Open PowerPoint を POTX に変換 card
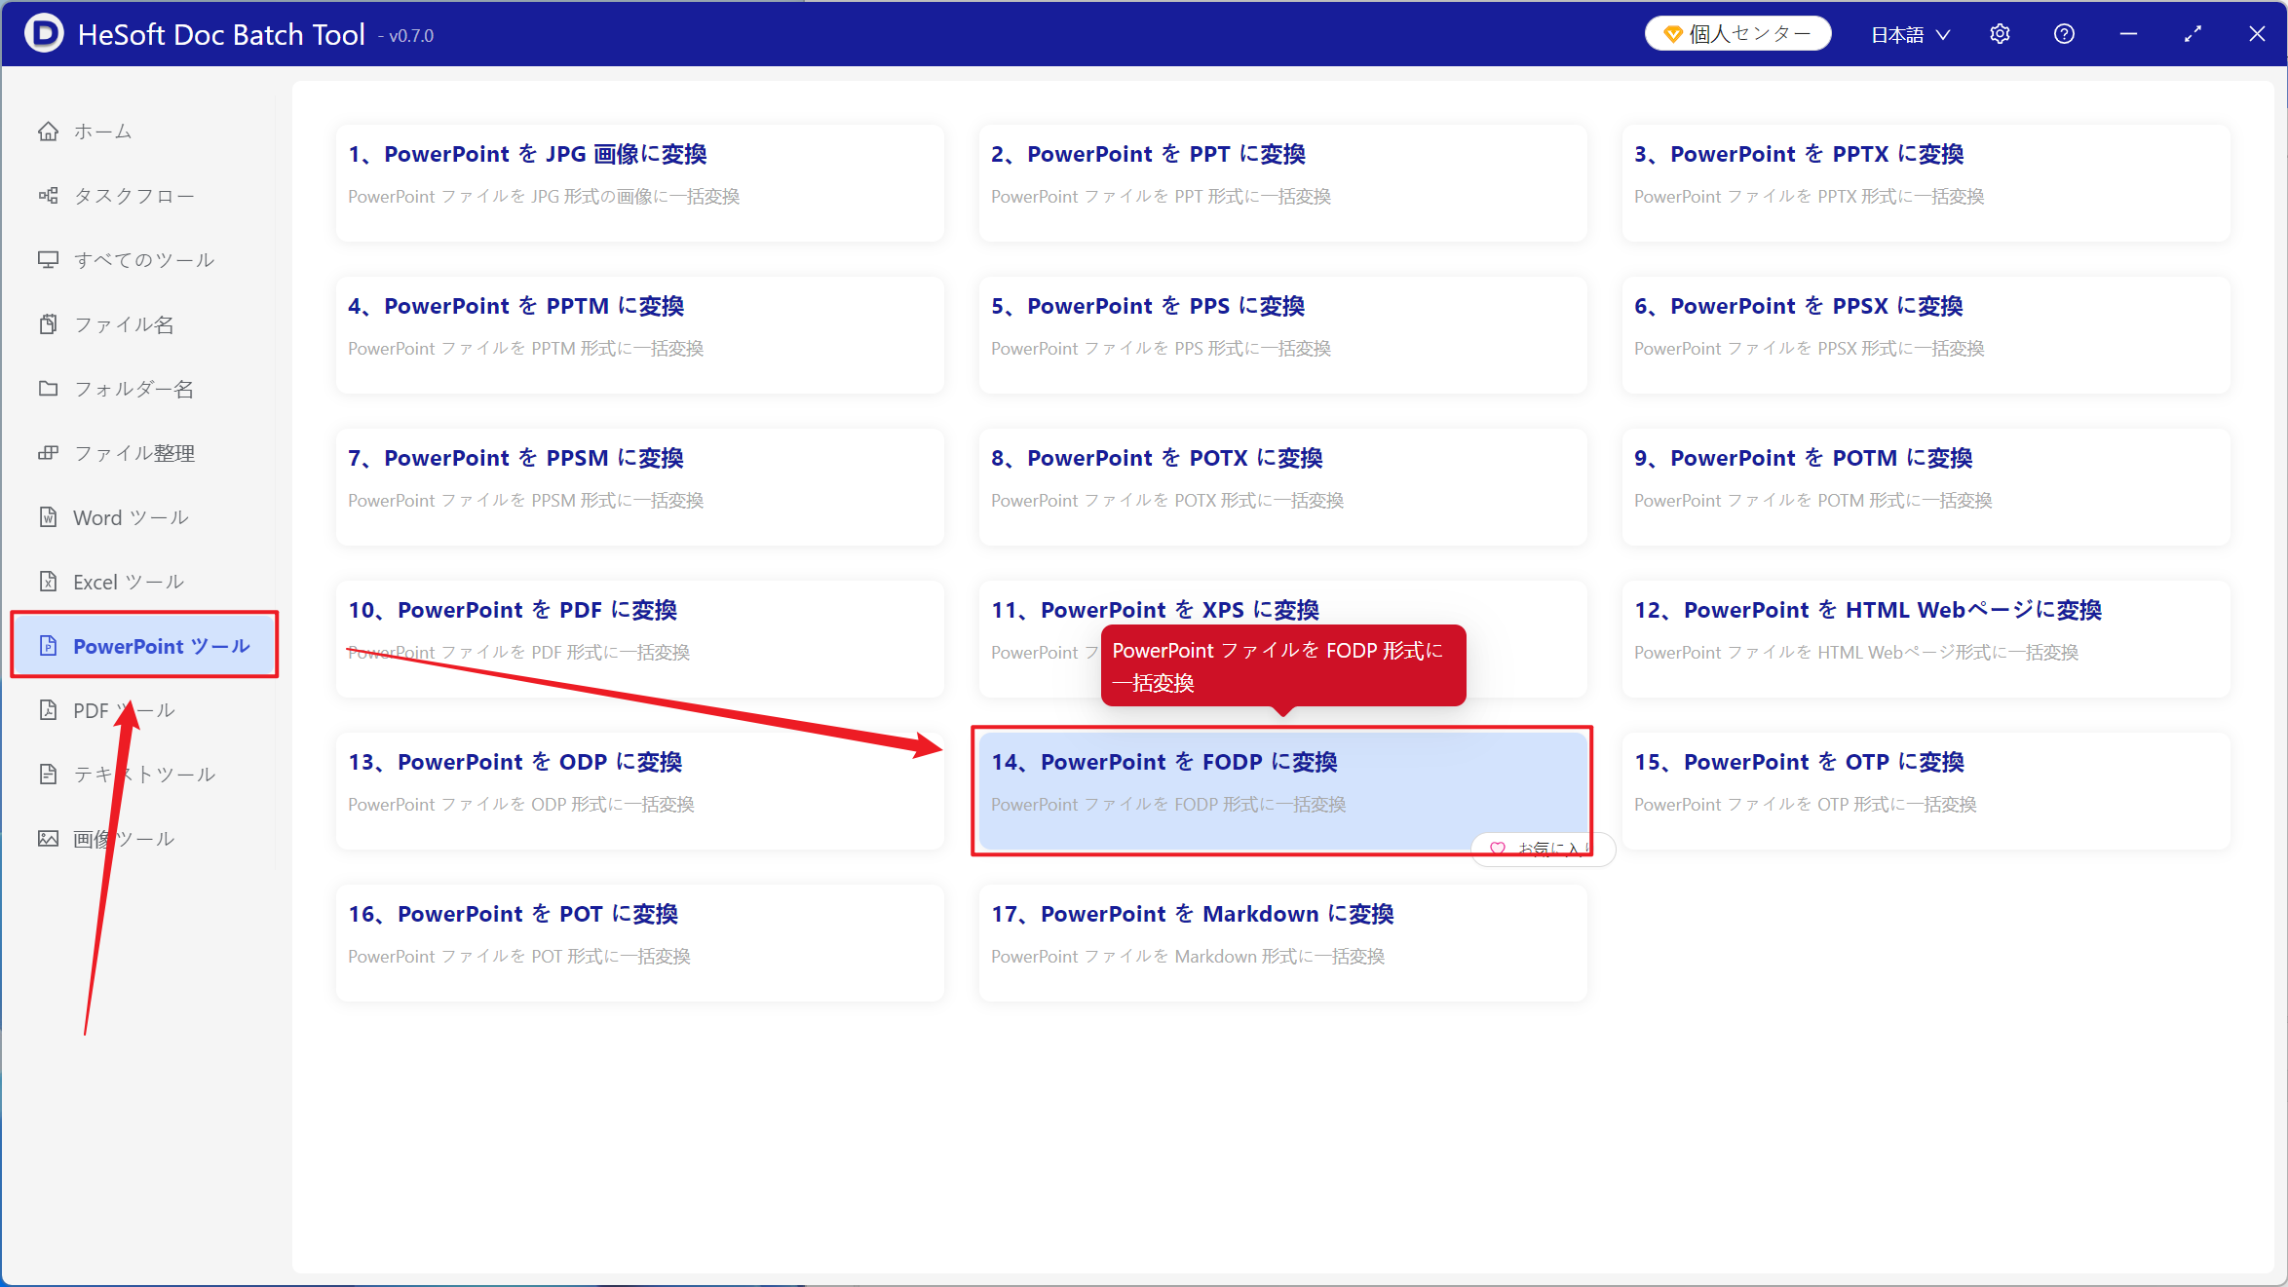 1283,487
